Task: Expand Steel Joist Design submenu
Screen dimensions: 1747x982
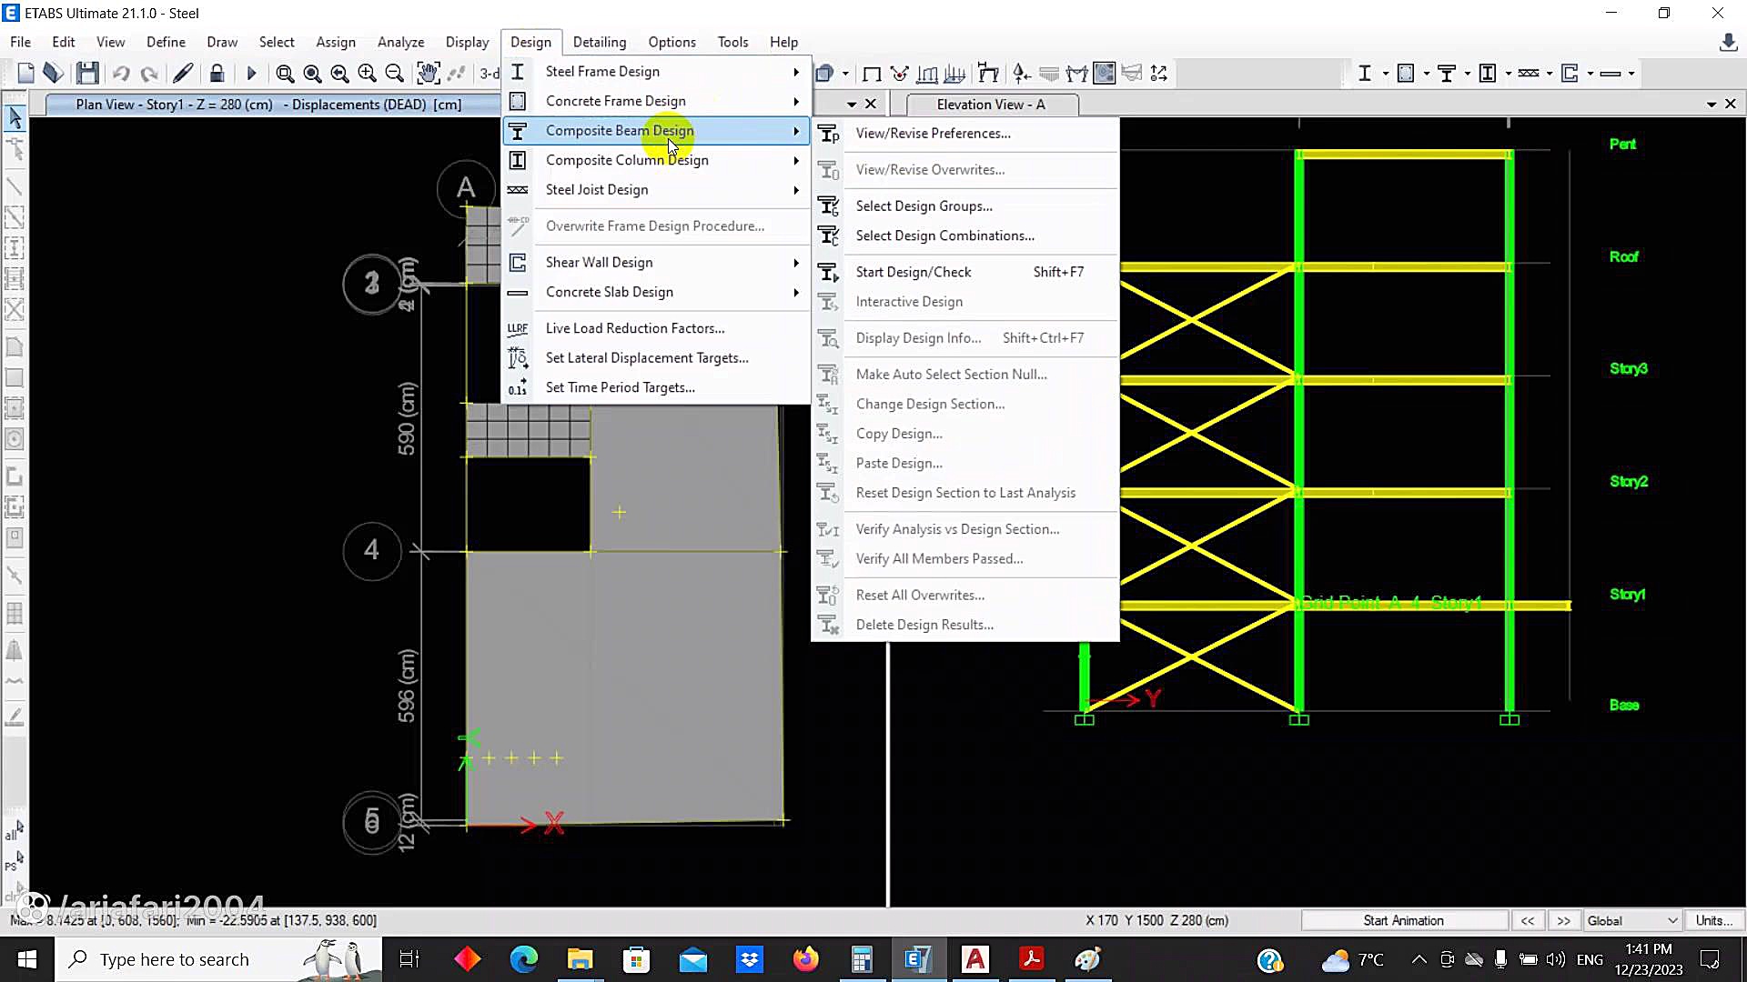Action: coord(655,189)
